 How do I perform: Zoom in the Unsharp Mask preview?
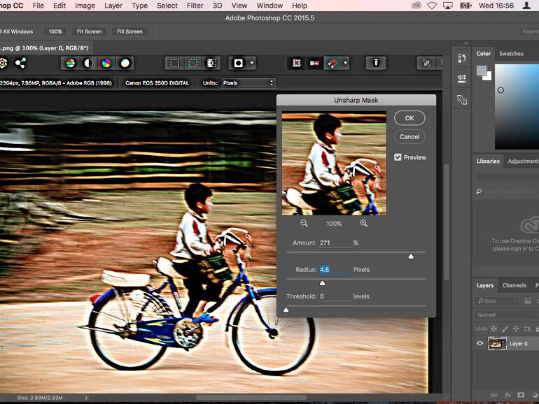(364, 224)
